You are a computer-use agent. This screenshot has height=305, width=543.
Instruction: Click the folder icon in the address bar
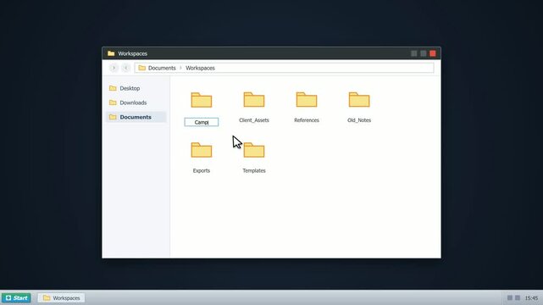click(142, 68)
